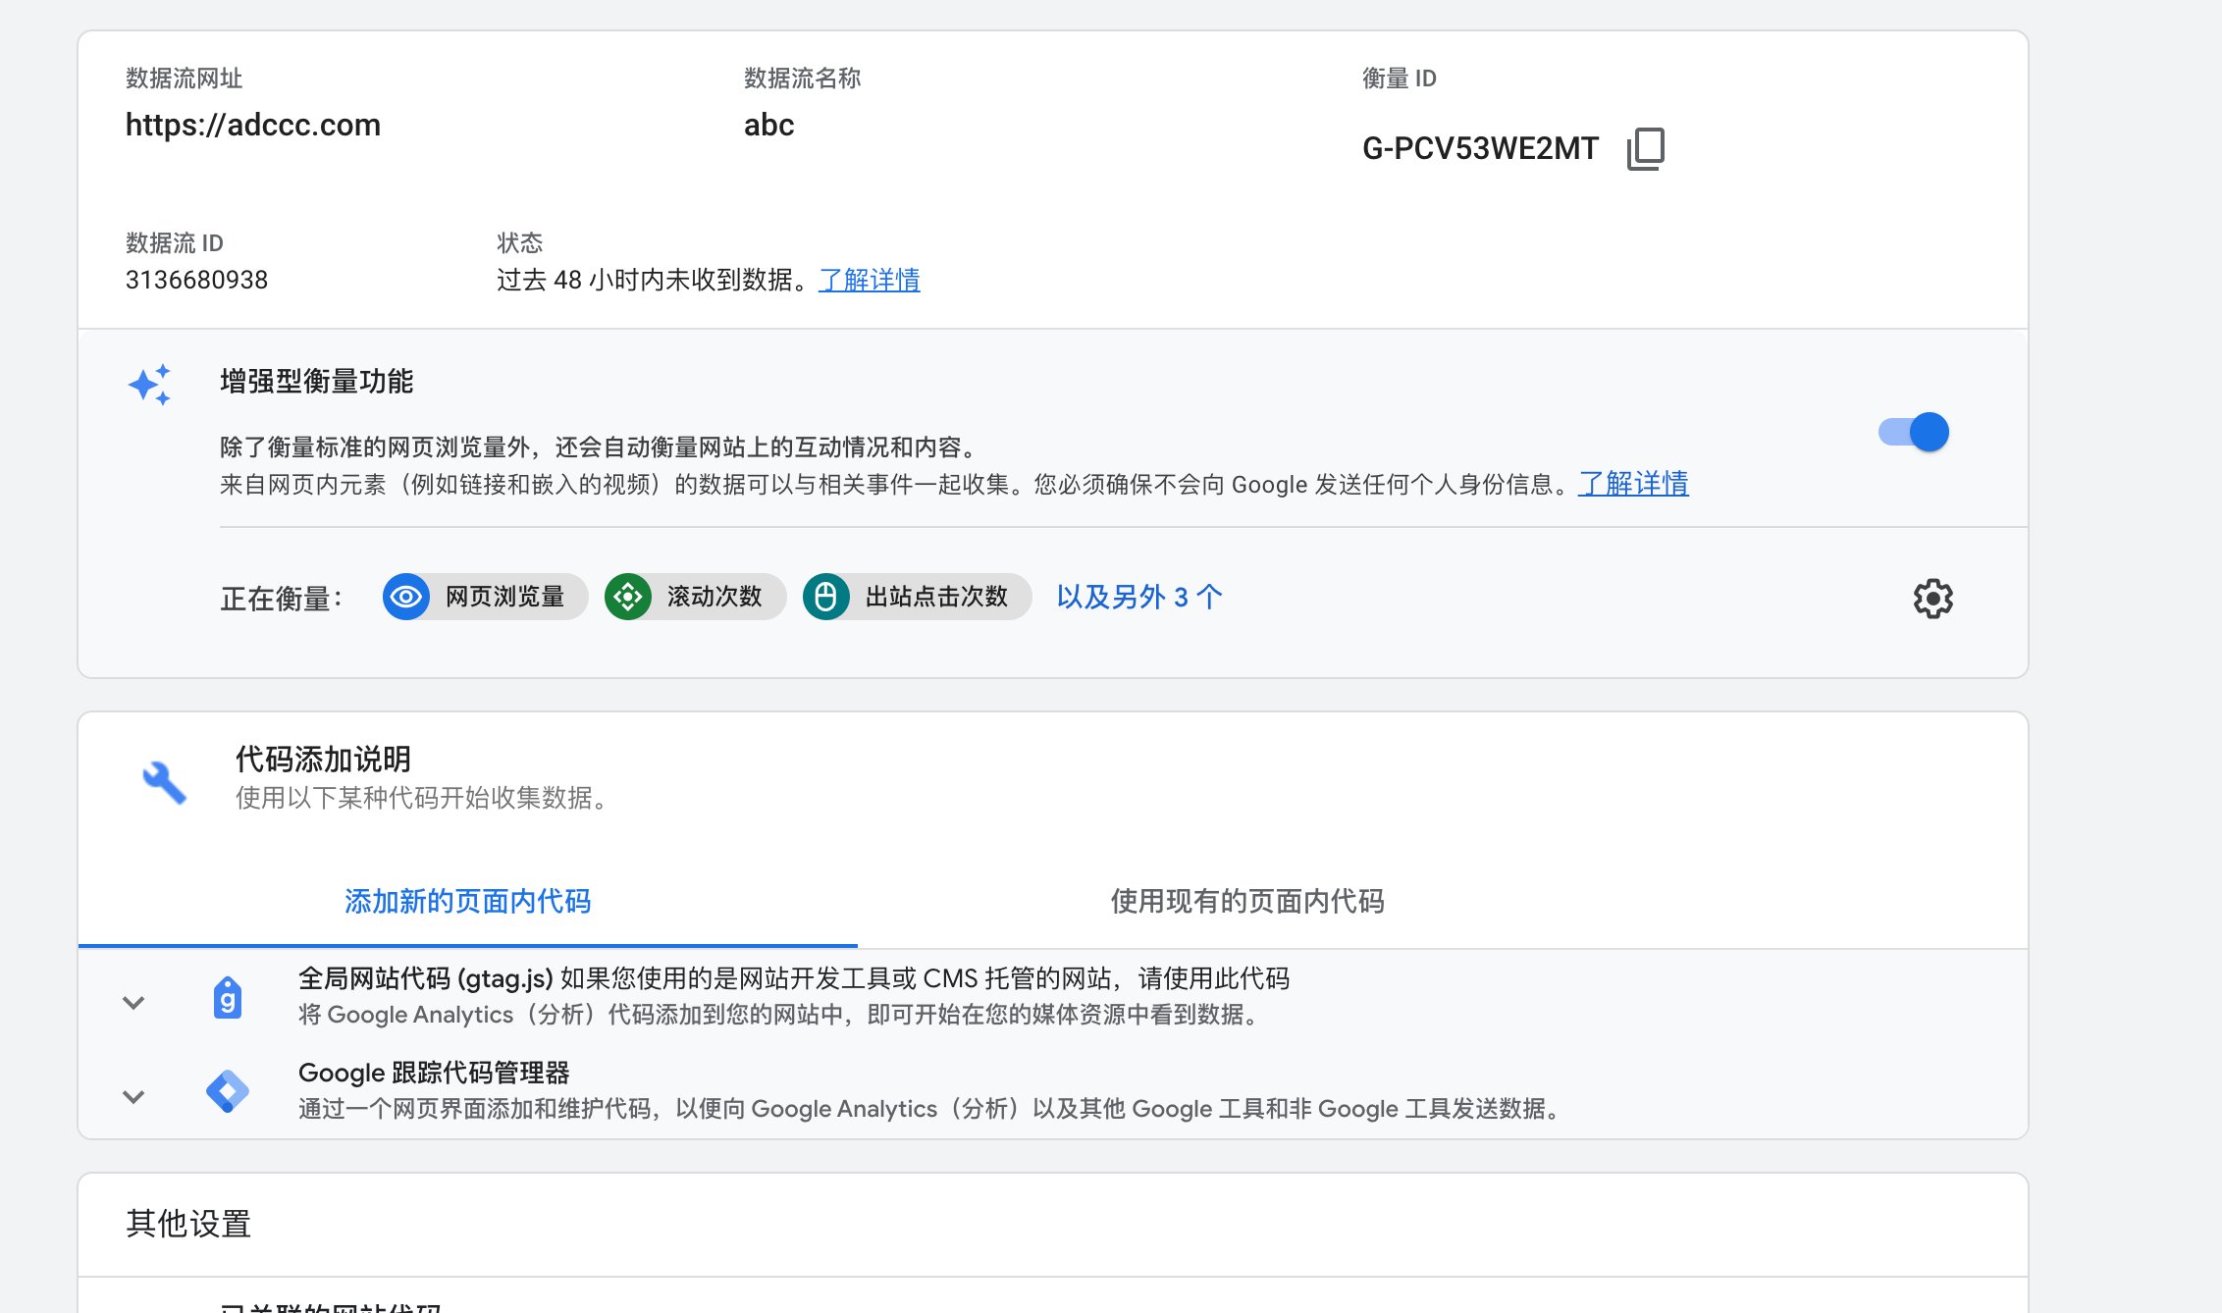Click the 代码添加说明 heading
Screen dimensions: 2222x1313
(323, 759)
